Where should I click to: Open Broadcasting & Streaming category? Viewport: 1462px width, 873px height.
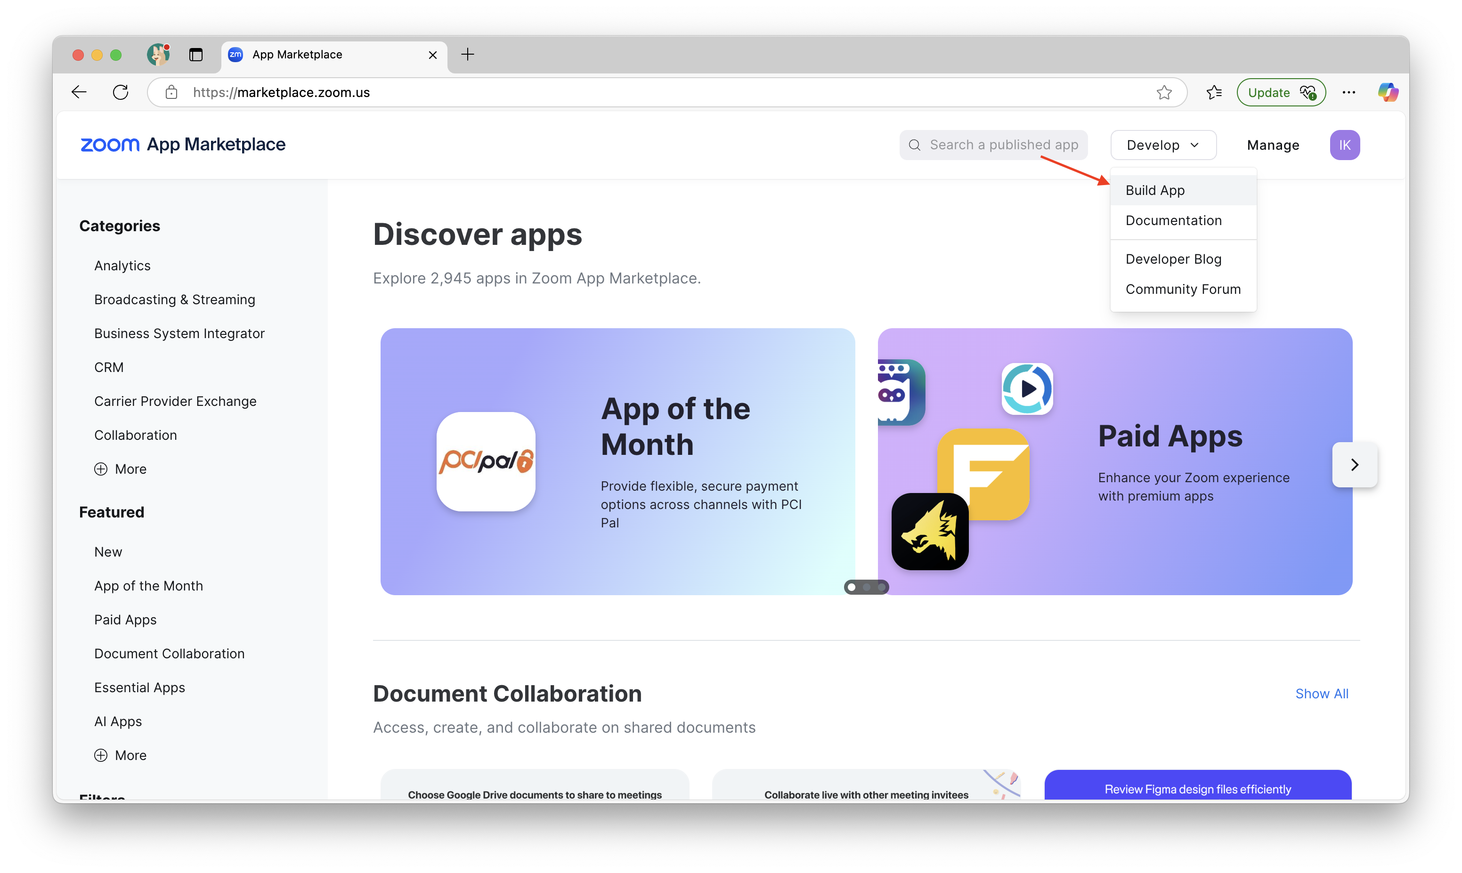pos(175,299)
